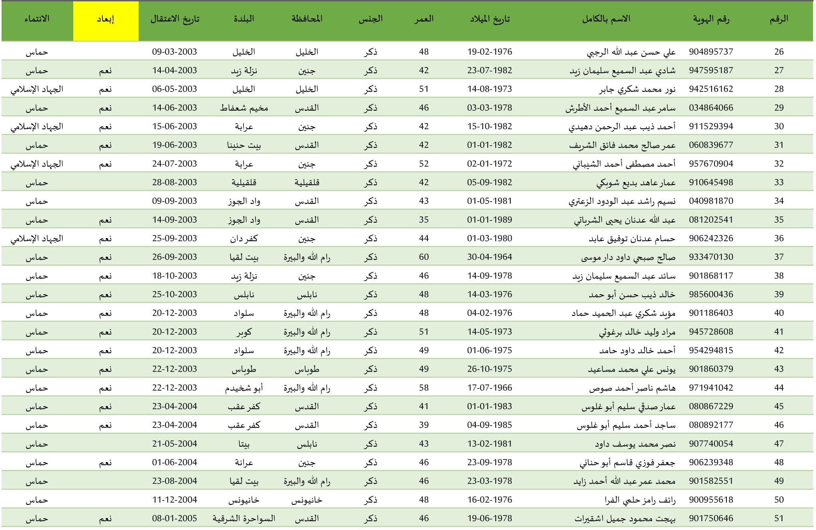Select ID number cell 904895737
Viewport: 816px width, 530px height.
click(711, 52)
